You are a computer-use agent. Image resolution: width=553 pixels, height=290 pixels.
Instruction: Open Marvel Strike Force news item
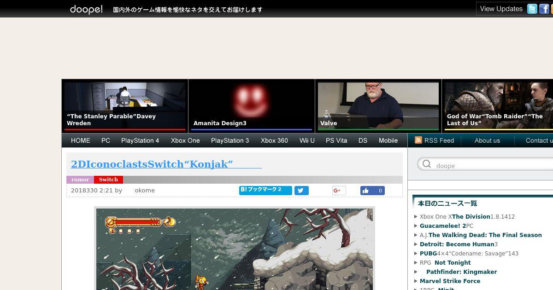click(x=450, y=281)
